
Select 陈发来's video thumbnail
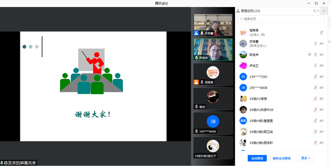[x=213, y=49]
